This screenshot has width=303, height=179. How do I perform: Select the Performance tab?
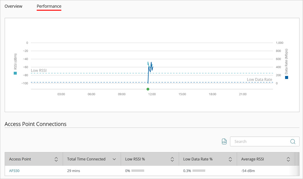49,6
